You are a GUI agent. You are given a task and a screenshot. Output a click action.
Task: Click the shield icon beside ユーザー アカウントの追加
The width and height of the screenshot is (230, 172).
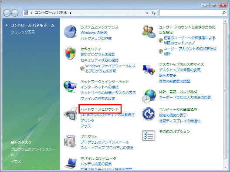point(161,51)
